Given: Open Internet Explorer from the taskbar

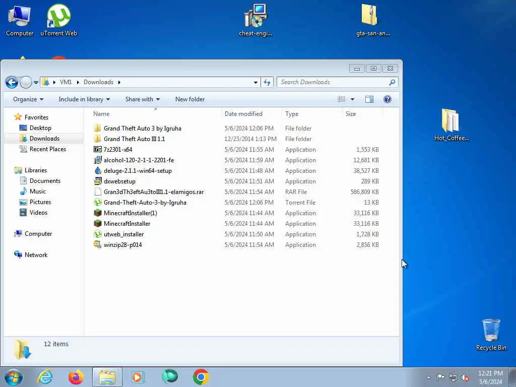Looking at the screenshot, I should pyautogui.click(x=45, y=377).
